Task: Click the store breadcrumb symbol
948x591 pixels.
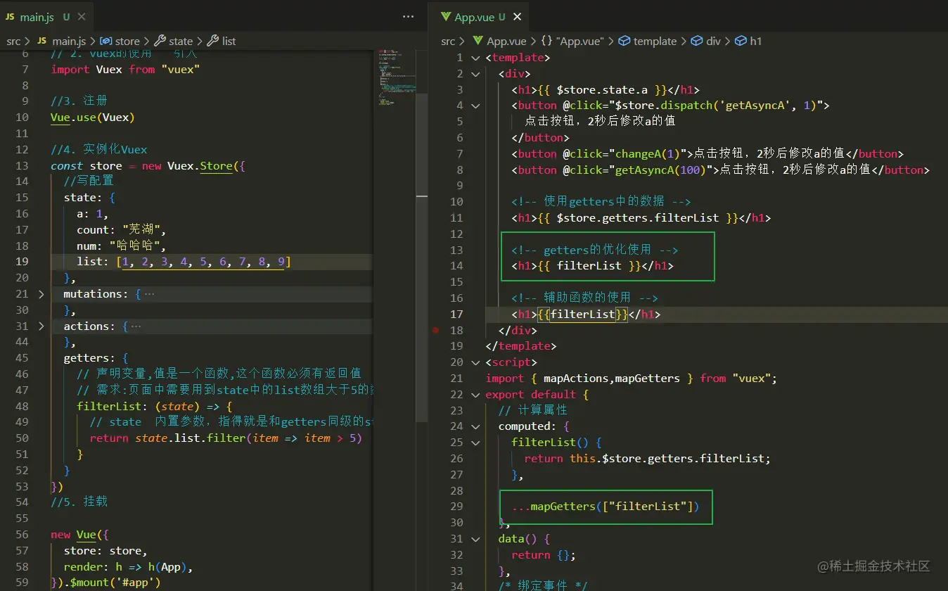Action: (120, 42)
